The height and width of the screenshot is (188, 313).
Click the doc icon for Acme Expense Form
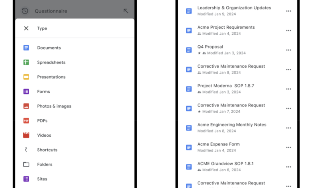(x=189, y=148)
